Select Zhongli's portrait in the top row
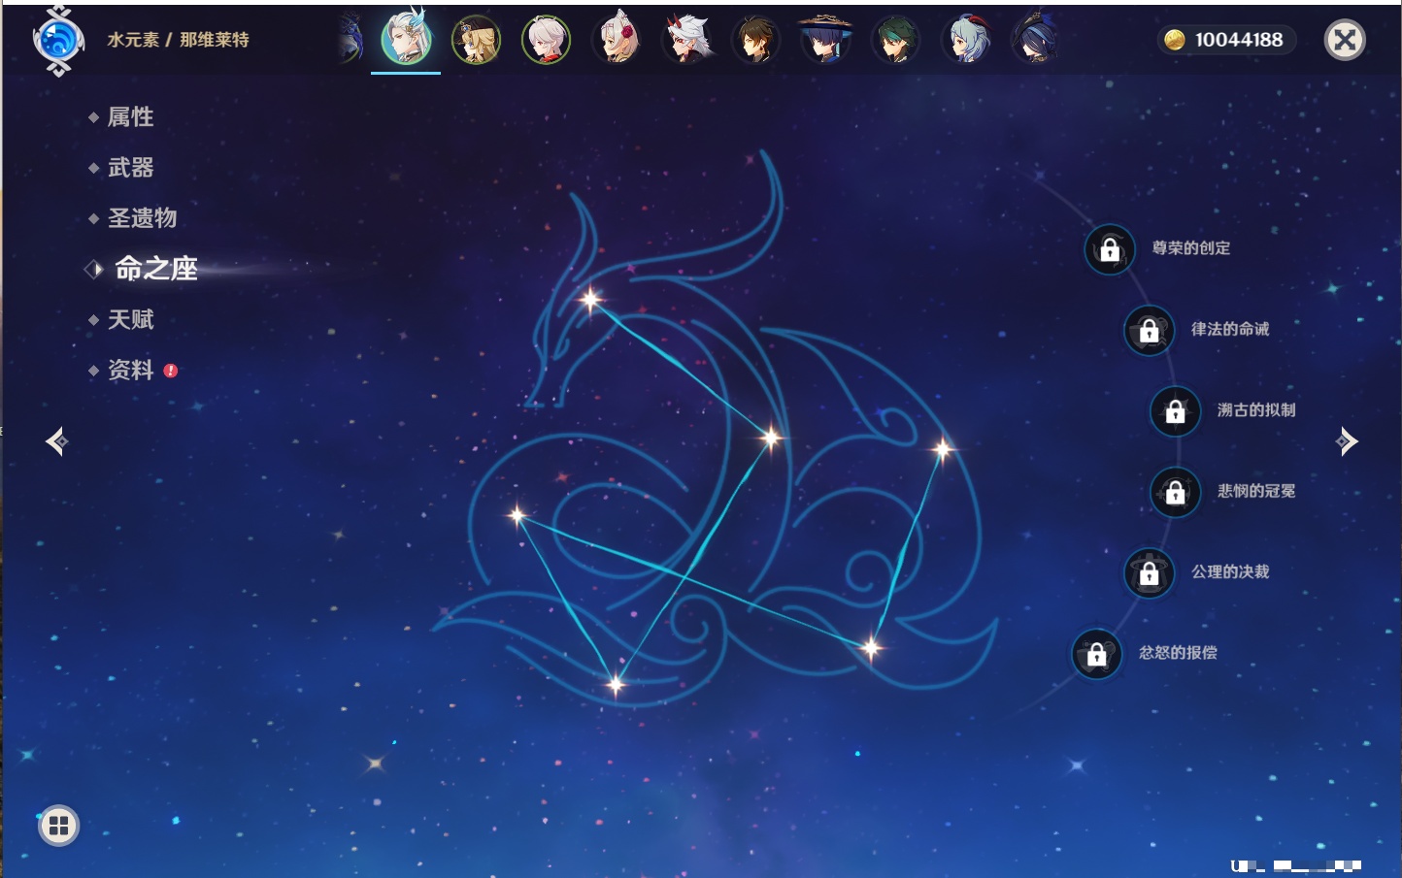The width and height of the screenshot is (1402, 878). (x=755, y=41)
